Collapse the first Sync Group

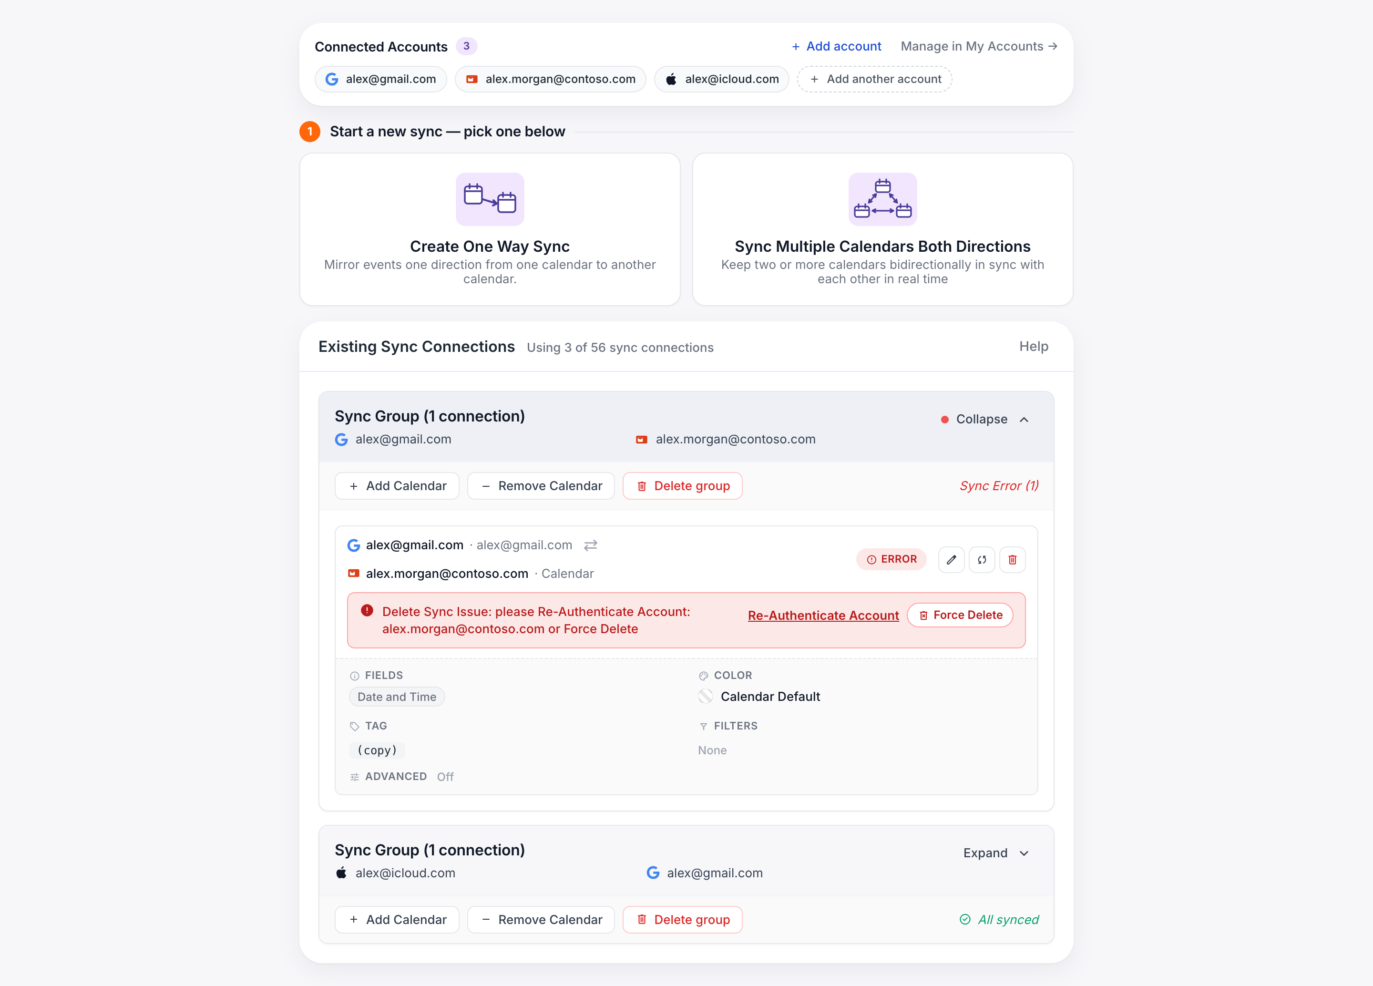992,420
